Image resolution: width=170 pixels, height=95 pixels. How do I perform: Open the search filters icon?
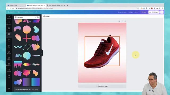(38, 17)
